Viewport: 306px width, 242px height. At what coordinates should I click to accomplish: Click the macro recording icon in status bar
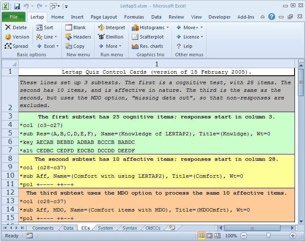(29, 236)
